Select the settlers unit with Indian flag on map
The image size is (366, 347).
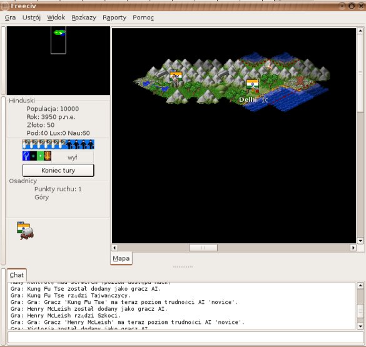pyautogui.click(x=176, y=78)
